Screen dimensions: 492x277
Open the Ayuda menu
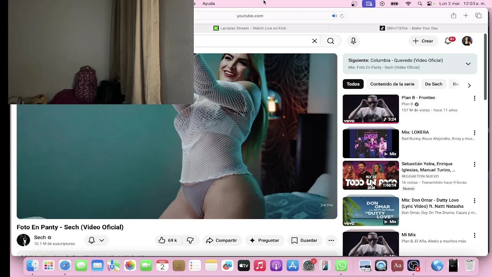pos(209,3)
